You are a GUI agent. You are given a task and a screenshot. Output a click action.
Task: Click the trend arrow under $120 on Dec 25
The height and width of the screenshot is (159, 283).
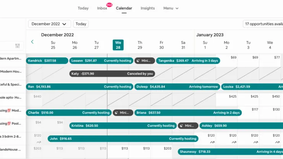click(x=39, y=142)
